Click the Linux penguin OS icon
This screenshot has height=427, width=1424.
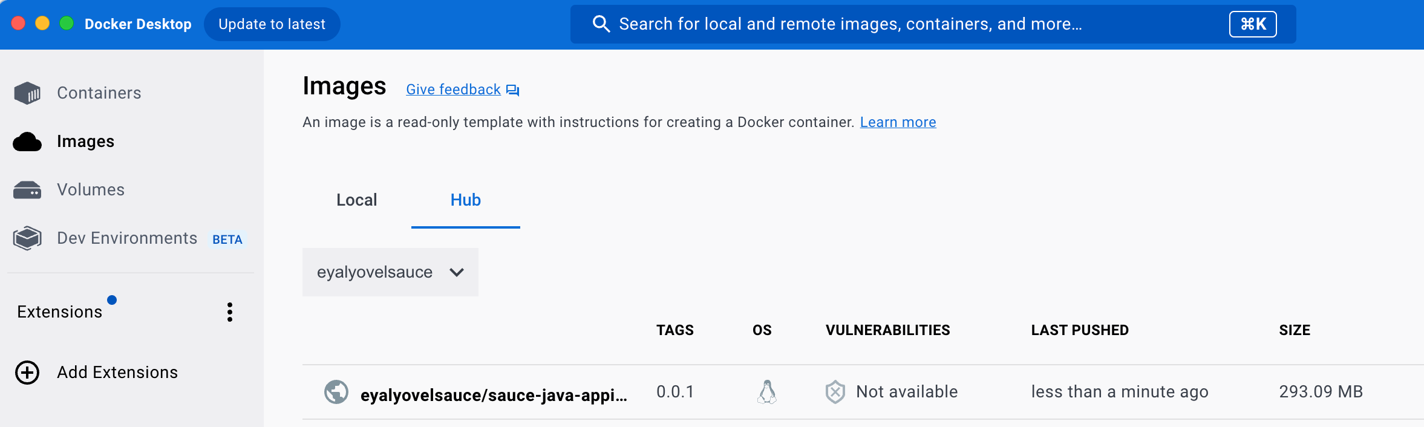point(766,392)
